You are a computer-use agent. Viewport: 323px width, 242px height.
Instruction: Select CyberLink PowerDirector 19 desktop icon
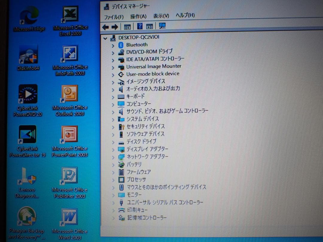click(28, 141)
